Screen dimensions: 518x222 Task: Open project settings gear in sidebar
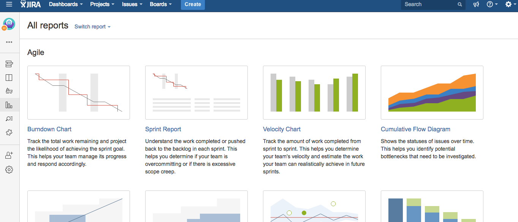coord(9,170)
